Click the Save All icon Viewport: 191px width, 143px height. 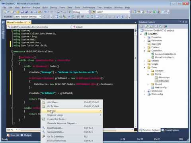pos(26,12)
